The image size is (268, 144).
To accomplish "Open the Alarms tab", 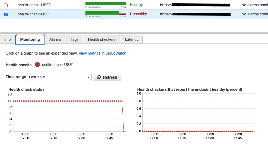I will 55,39.
